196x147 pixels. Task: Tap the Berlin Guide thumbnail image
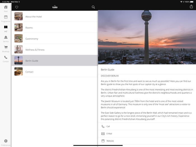click(x=18, y=60)
